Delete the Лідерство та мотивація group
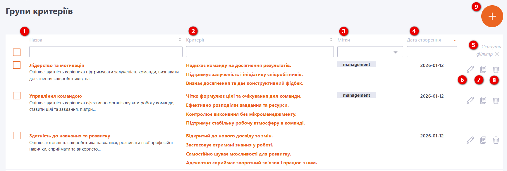Screen dimensions: 507x171 [496, 70]
